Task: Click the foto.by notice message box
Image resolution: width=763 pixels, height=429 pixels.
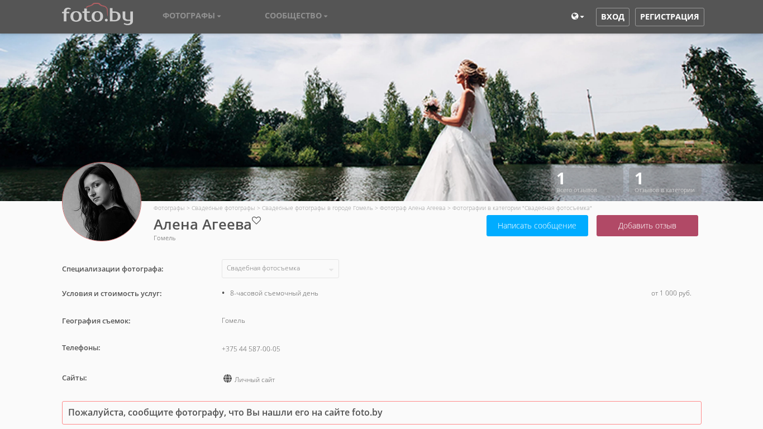Action: coord(381,413)
